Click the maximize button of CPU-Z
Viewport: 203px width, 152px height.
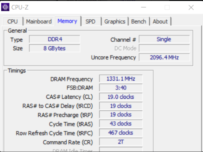point(167,7)
